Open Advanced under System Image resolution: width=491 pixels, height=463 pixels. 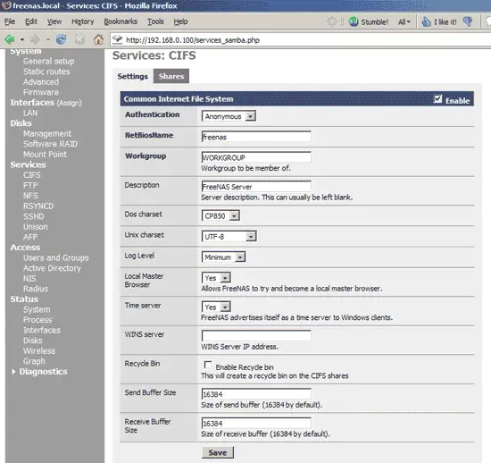(41, 82)
